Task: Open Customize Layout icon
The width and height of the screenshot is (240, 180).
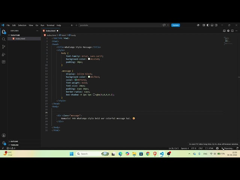Action: click(204, 25)
